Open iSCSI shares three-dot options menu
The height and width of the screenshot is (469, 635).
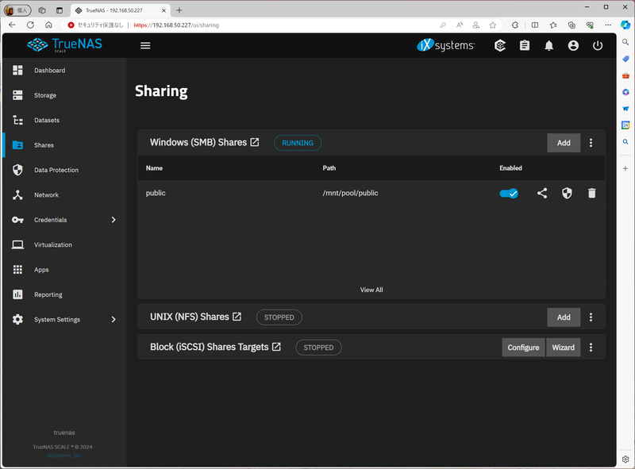[591, 348]
